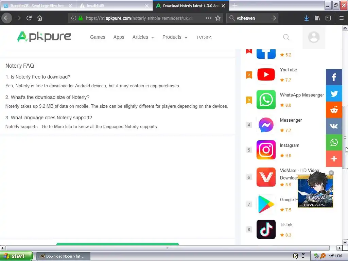
Task: Click the horizontal scroll left arrow
Action: (3, 248)
